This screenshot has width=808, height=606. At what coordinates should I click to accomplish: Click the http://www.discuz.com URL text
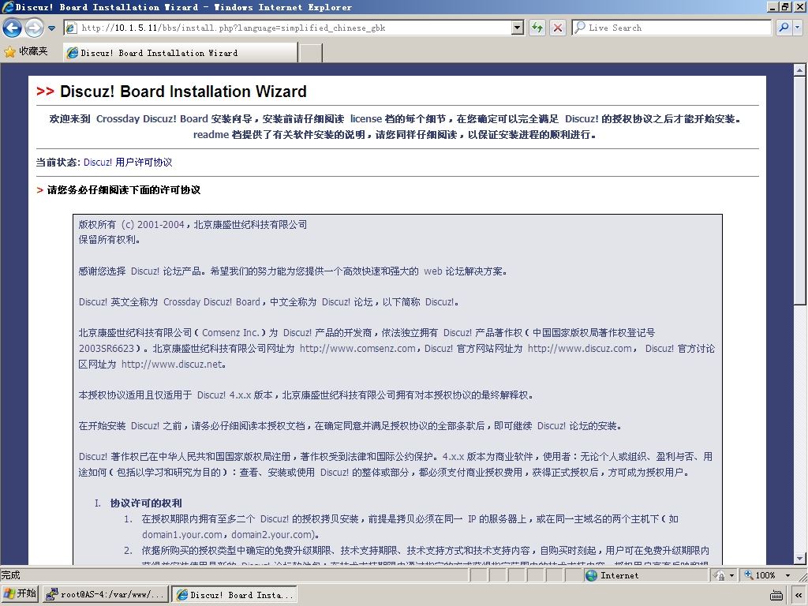point(580,349)
